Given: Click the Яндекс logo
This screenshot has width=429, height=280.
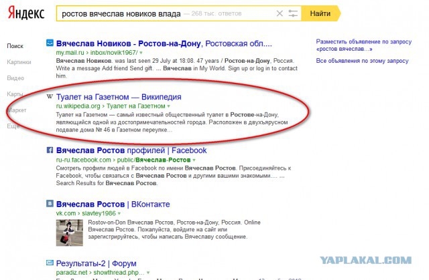Looking at the screenshot, I should (26, 13).
